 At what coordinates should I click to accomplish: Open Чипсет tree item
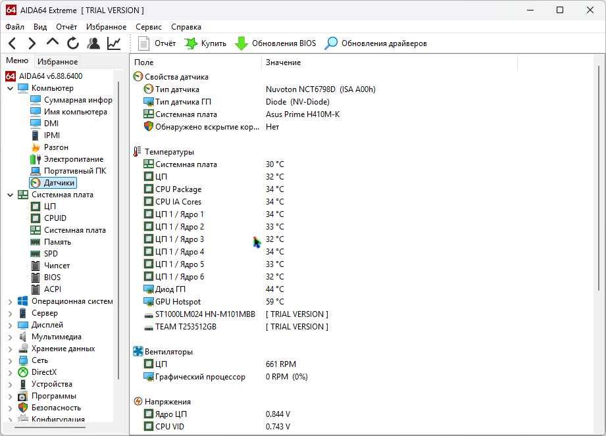(50, 266)
